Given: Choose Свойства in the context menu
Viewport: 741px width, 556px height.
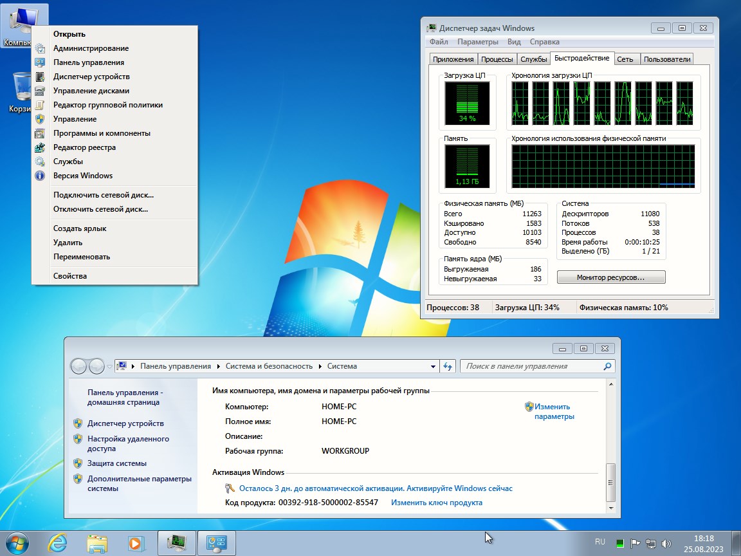Looking at the screenshot, I should (x=115, y=276).
